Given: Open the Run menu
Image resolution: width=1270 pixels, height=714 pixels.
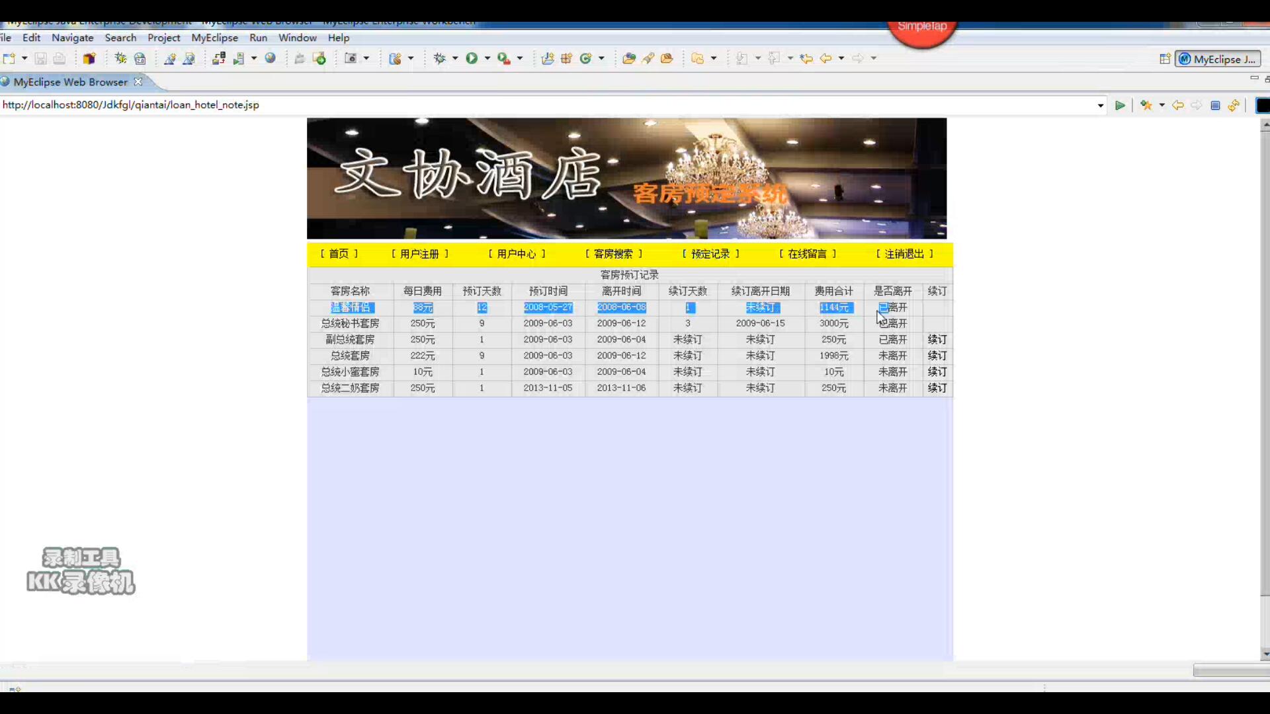Looking at the screenshot, I should (259, 38).
